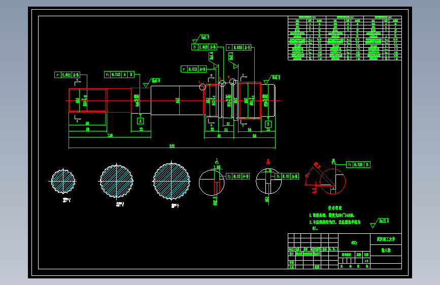The image size is (440, 285).
Task: Select the left red spline section outline
Action: 88,100
